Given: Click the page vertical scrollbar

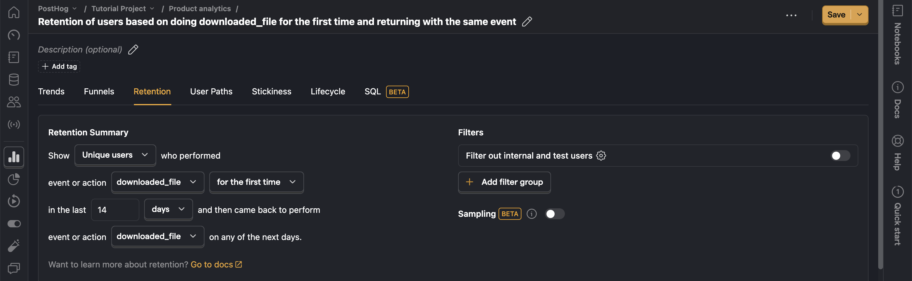Looking at the screenshot, I should [881, 134].
